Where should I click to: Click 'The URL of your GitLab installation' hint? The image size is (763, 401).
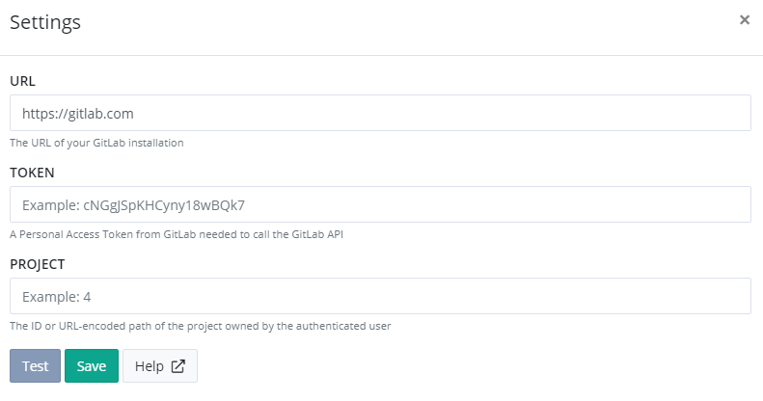(96, 143)
